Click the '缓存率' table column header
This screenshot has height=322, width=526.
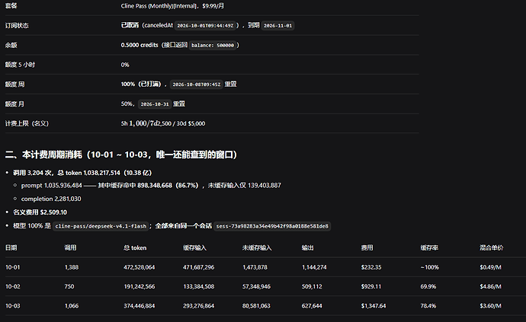[x=429, y=248]
